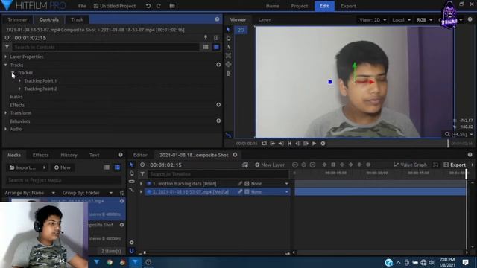
Task: Switch to the Trimmer tab
Action: coord(17,19)
